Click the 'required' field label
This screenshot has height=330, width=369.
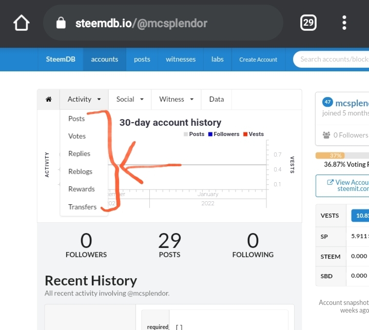click(x=158, y=327)
